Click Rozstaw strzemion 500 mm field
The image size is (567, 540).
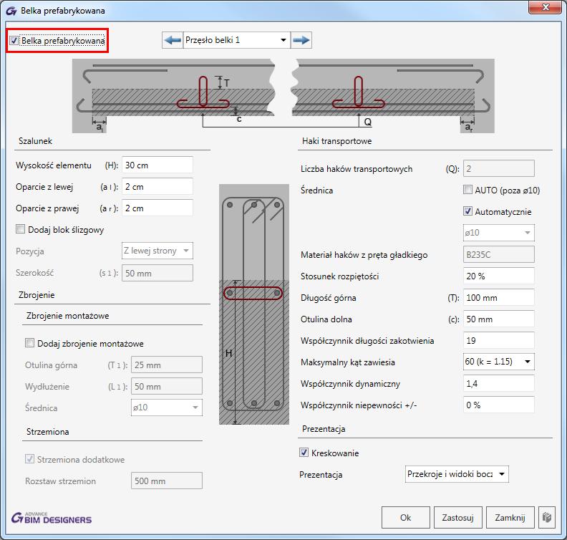pos(167,481)
